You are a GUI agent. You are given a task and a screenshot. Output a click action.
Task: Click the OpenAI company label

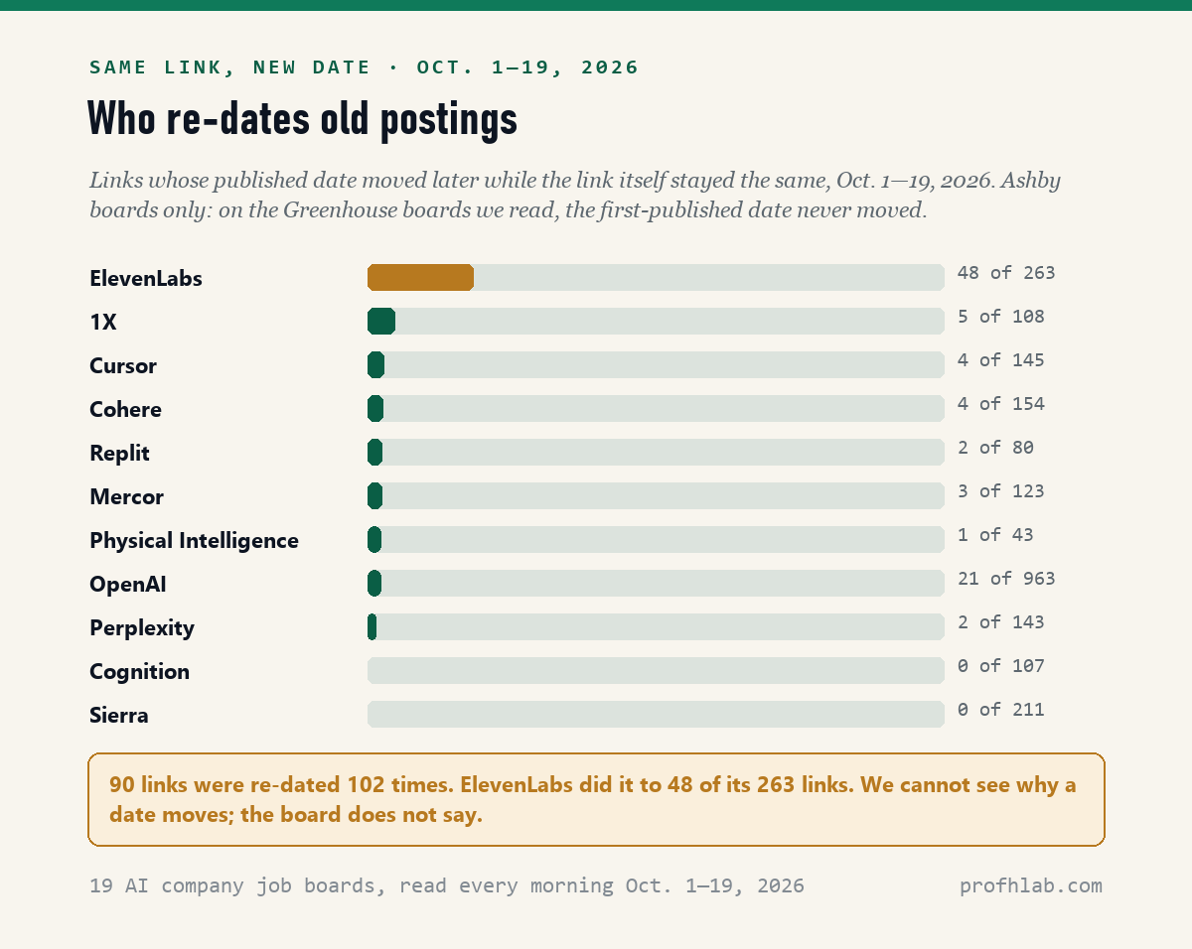click(x=128, y=585)
